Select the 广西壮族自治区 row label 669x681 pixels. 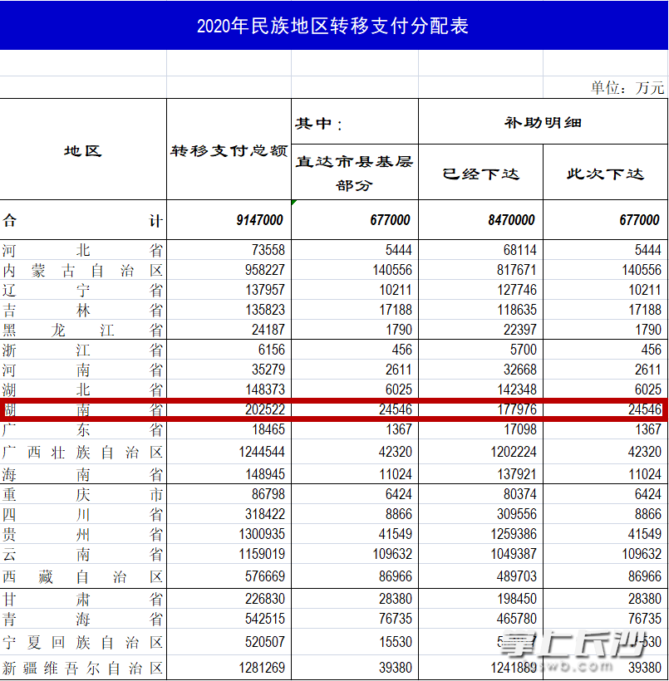[x=83, y=452]
